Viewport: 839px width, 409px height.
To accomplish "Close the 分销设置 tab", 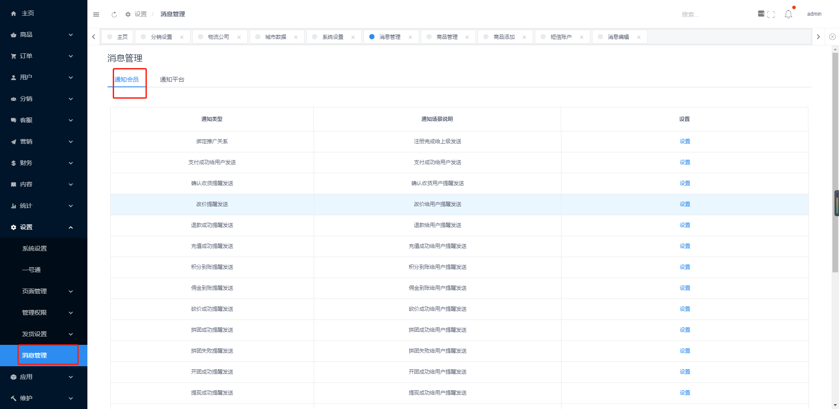I will [x=182, y=37].
